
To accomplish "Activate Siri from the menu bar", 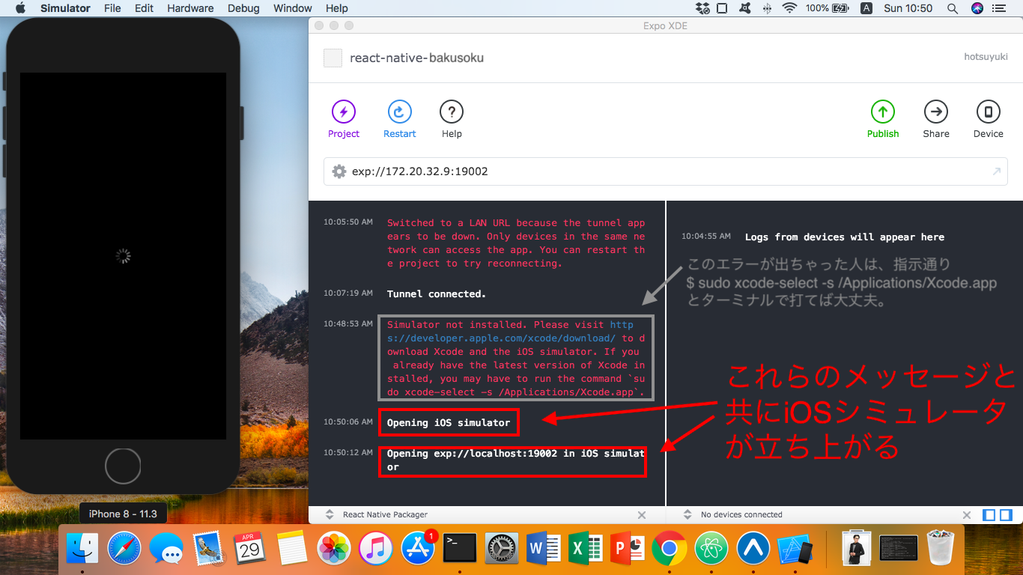I will pyautogui.click(x=977, y=8).
